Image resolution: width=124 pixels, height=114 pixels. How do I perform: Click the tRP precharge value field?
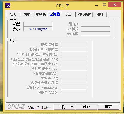pyautogui.click(x=74, y=64)
